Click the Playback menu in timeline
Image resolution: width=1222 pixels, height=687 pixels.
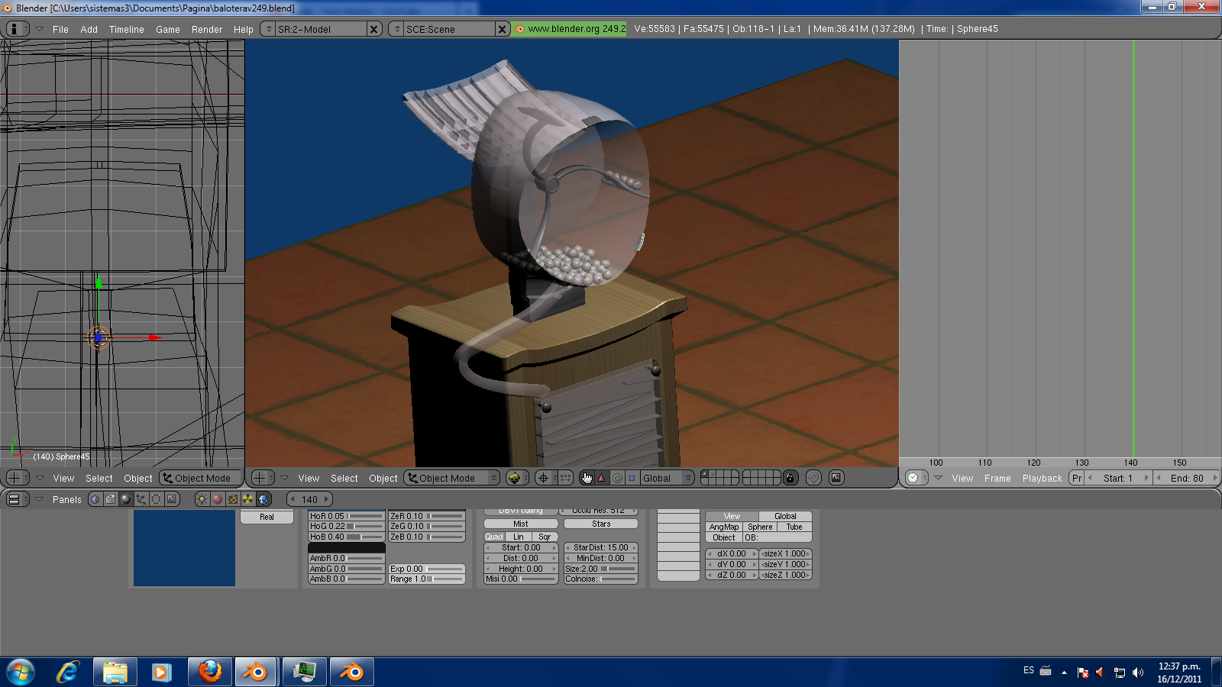point(1042,478)
